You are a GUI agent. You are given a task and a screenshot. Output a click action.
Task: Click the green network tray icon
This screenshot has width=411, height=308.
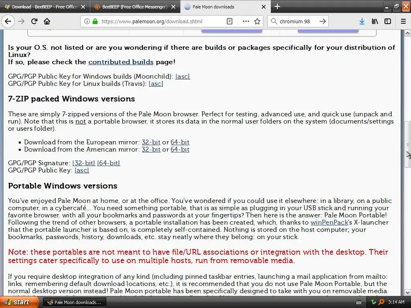coord(374,302)
